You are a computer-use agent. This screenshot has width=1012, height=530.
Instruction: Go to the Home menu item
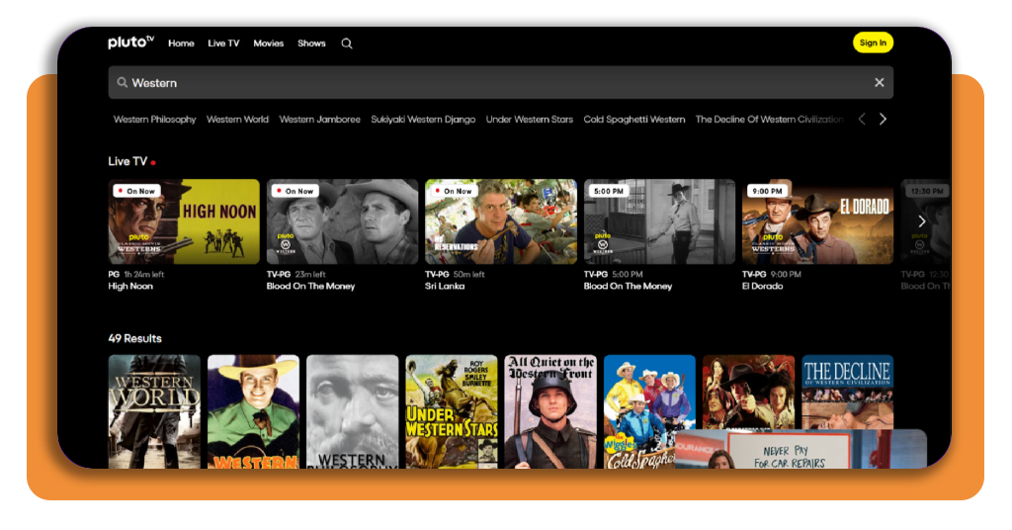[181, 44]
